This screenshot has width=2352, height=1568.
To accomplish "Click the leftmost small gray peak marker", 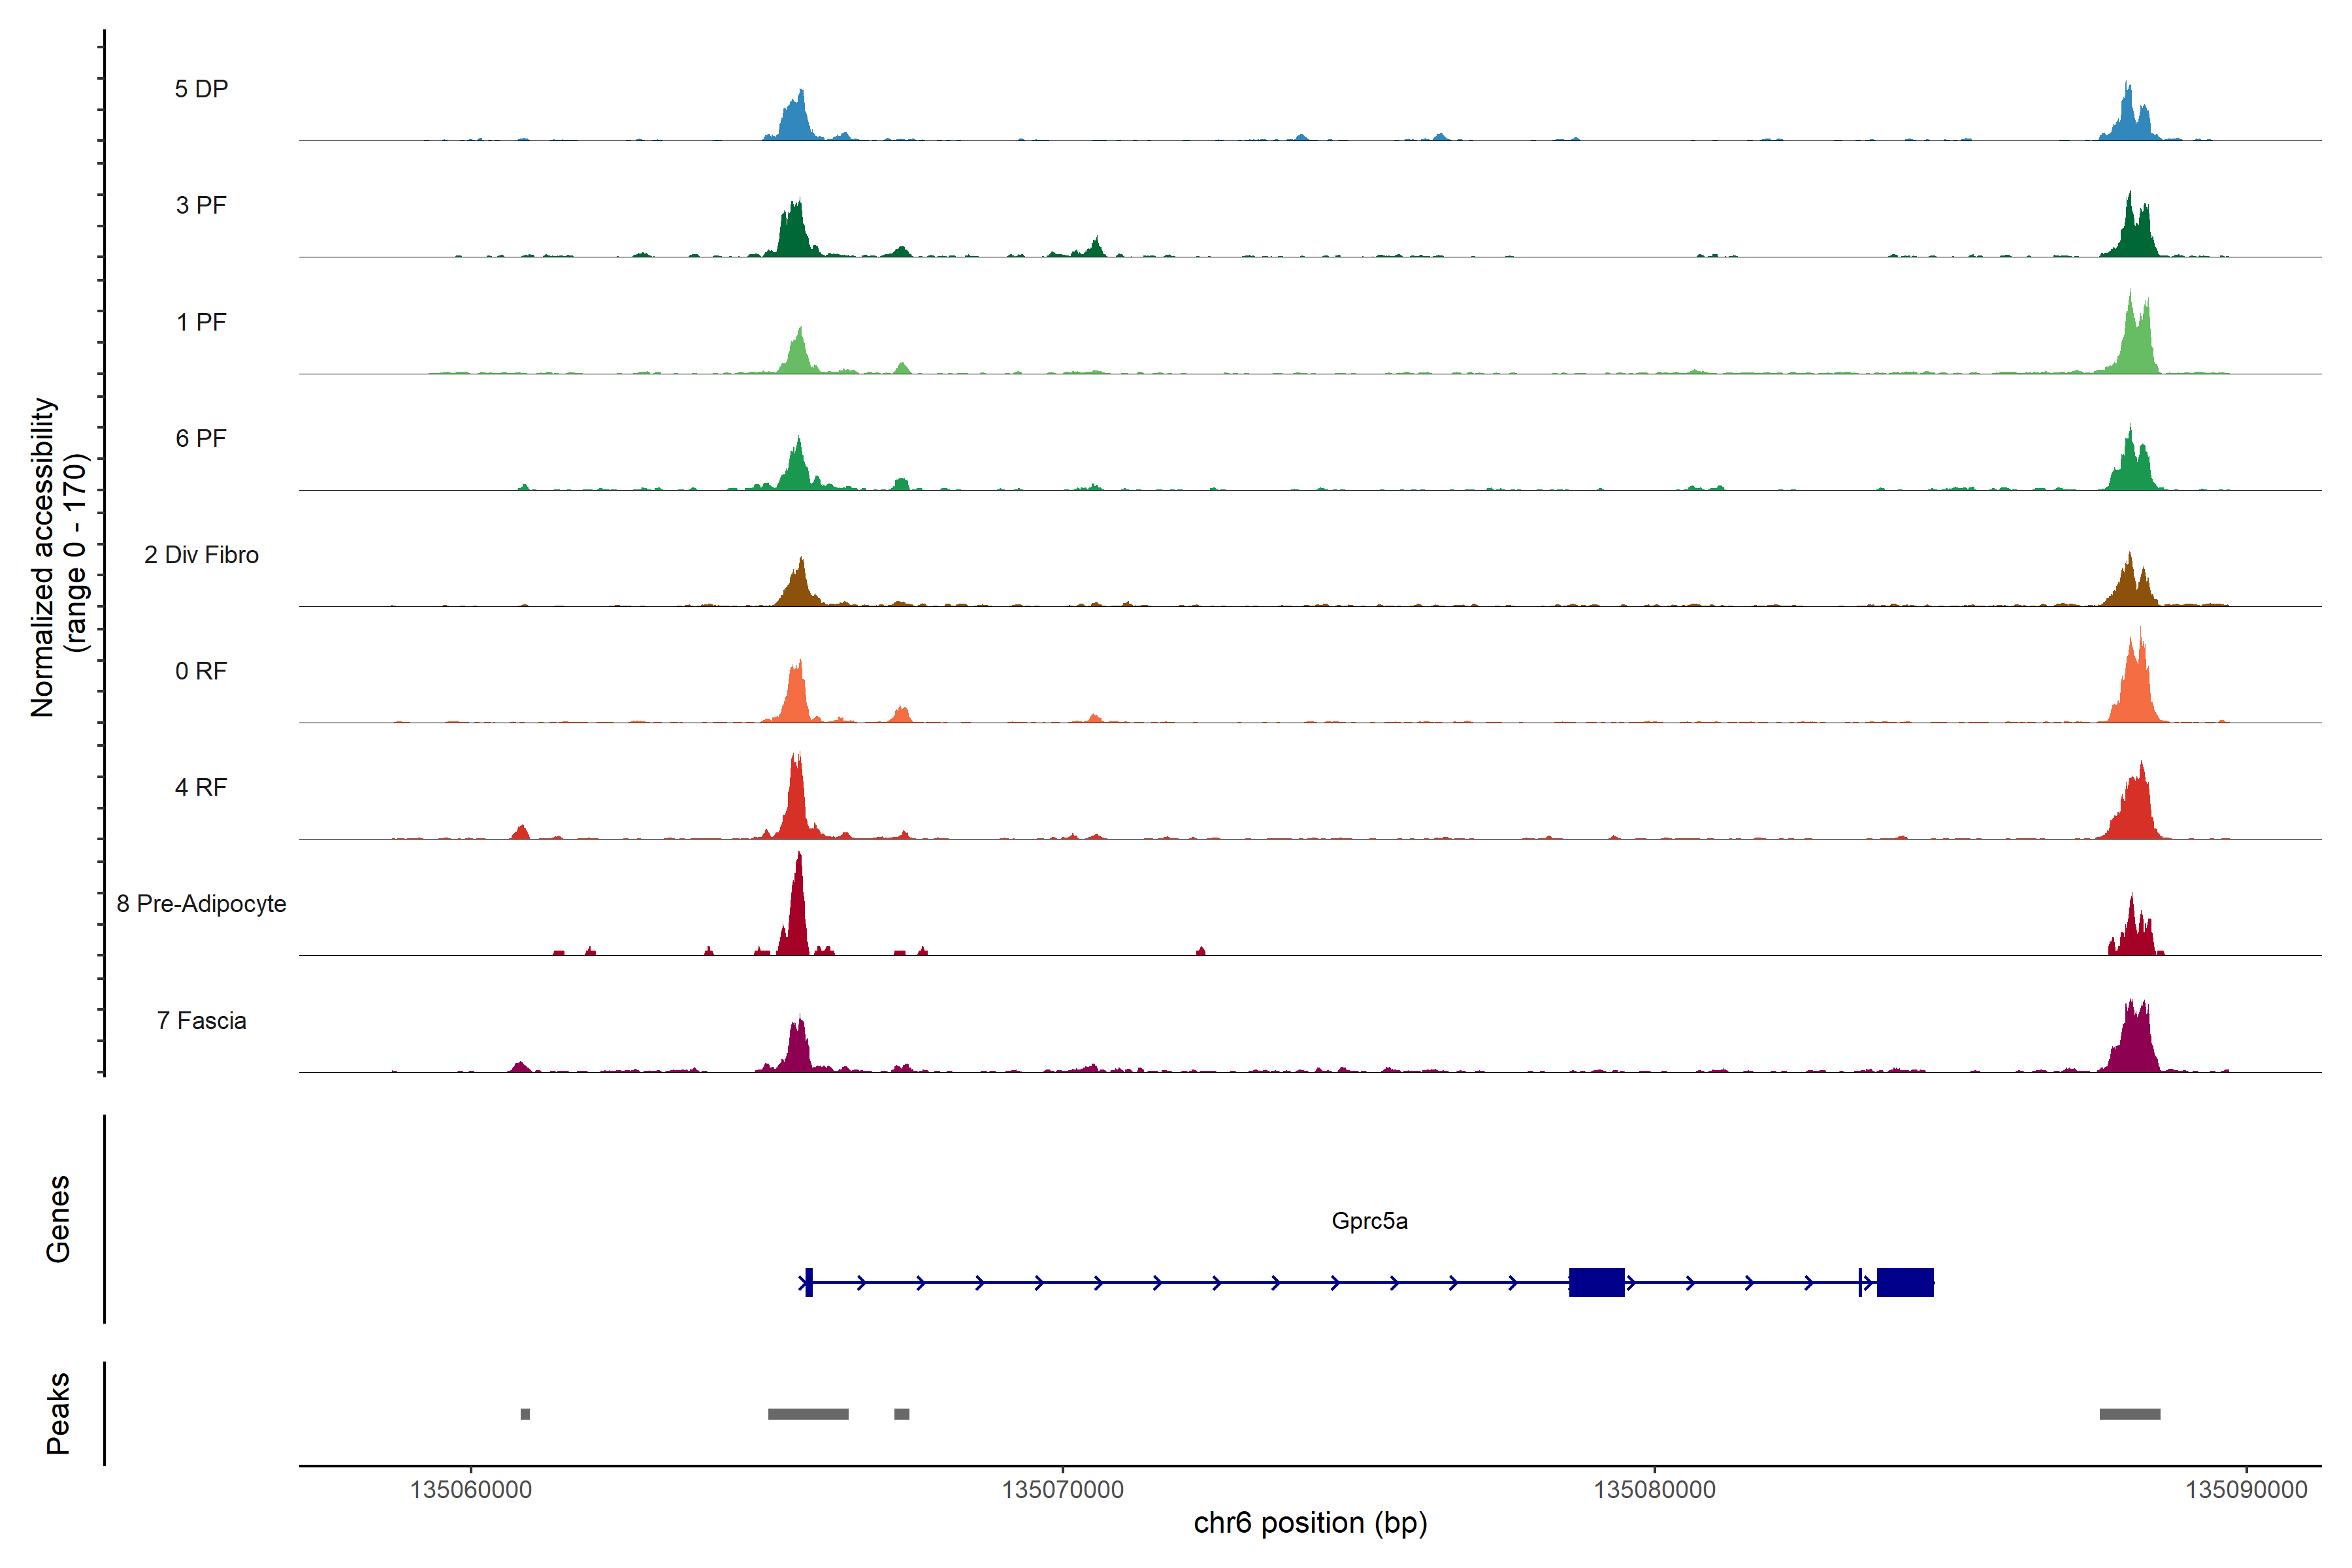I will click(525, 1414).
